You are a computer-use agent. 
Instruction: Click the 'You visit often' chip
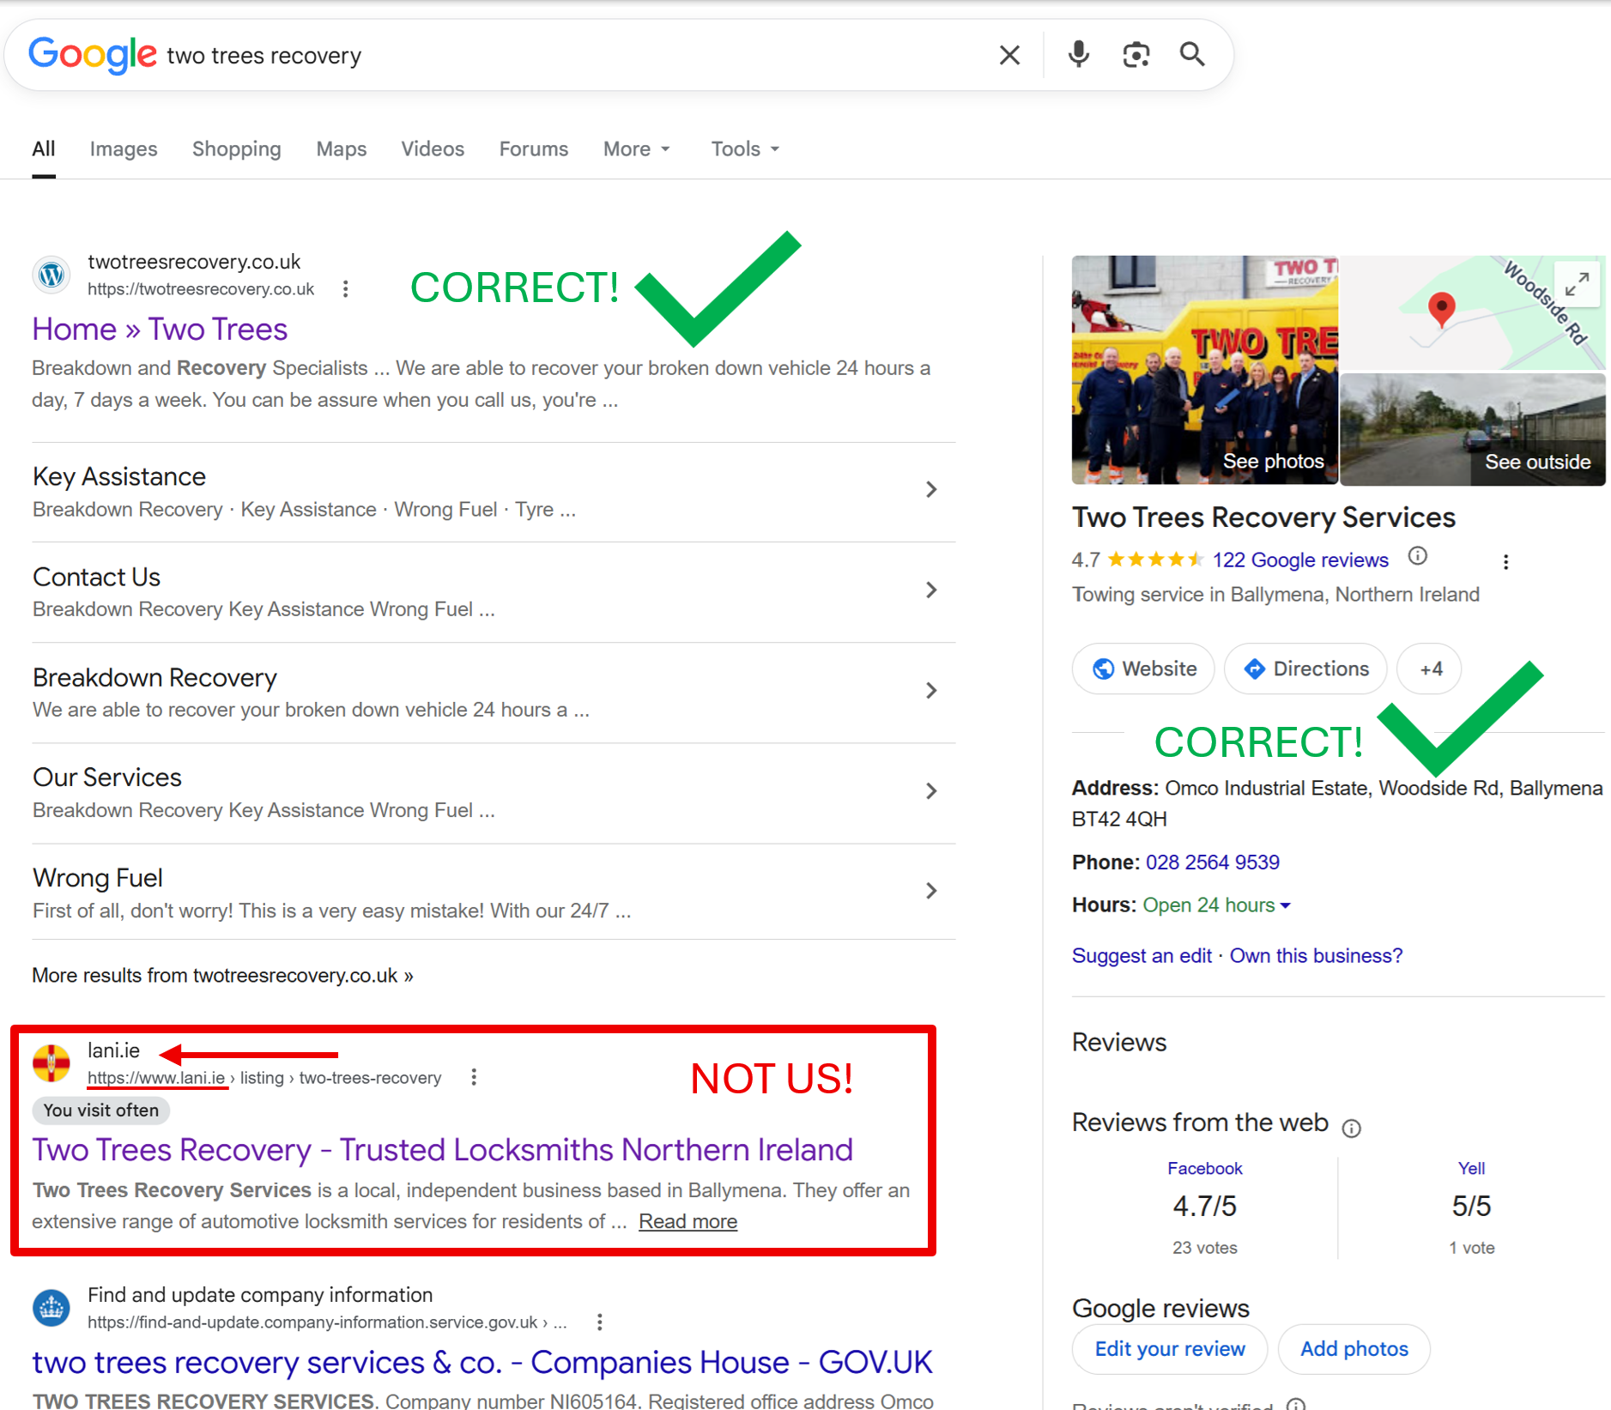coord(101,1110)
